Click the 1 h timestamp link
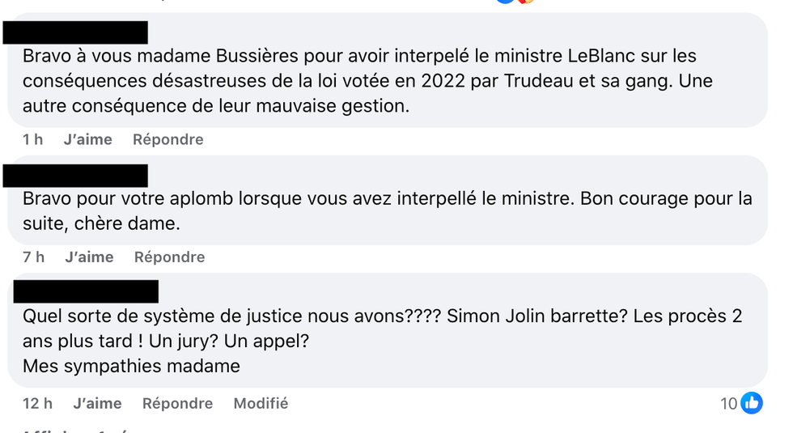Image resolution: width=793 pixels, height=433 pixels. point(32,139)
